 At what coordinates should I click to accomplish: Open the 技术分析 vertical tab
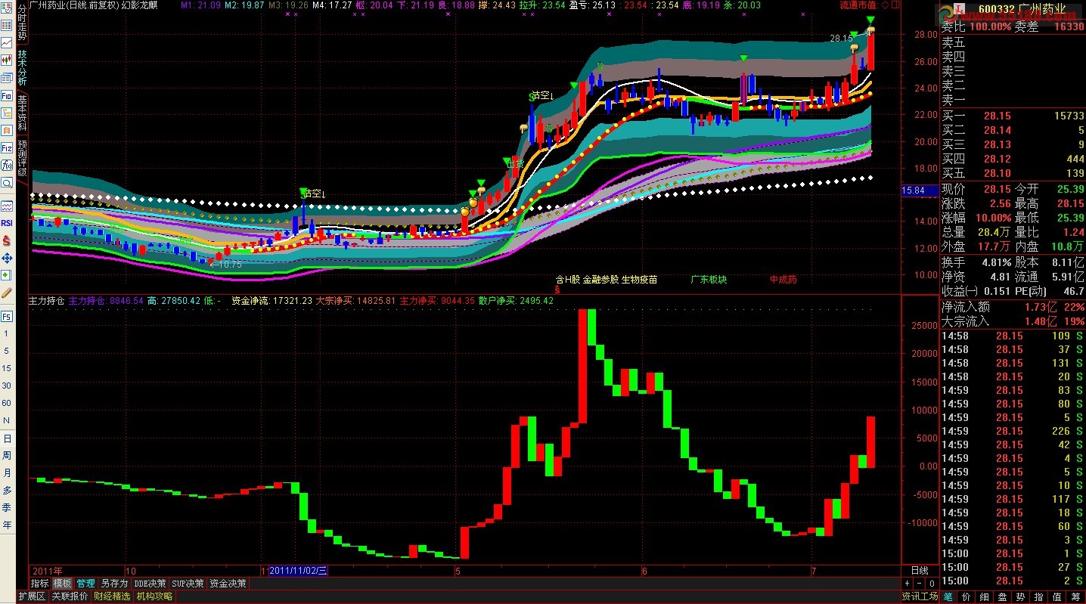click(22, 68)
